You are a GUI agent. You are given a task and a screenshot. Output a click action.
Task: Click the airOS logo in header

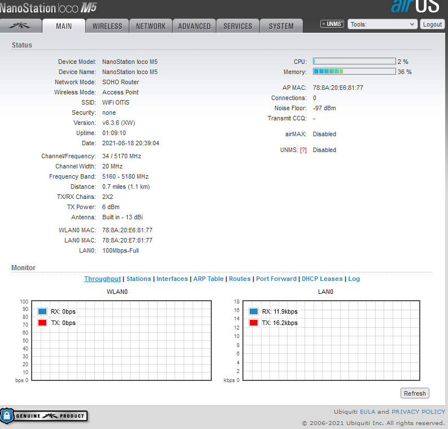415,6
